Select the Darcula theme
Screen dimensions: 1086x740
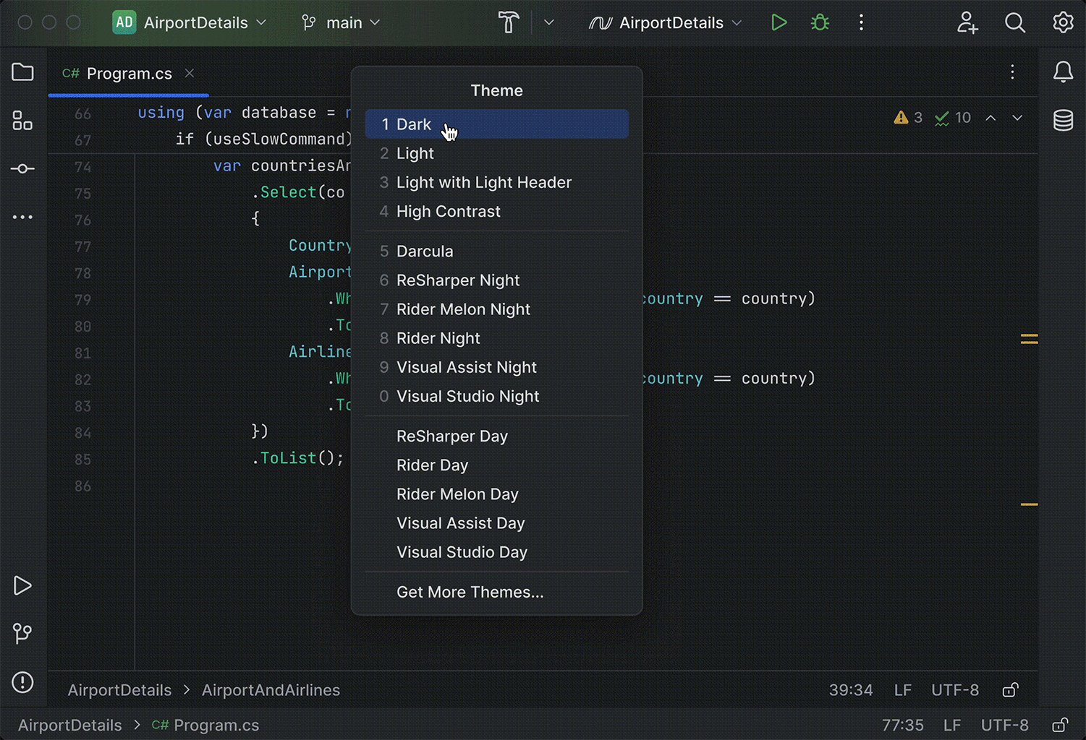tap(425, 251)
